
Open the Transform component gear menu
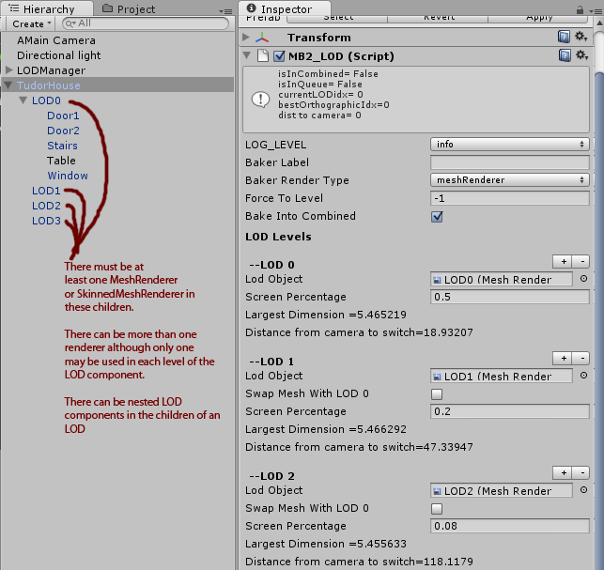[581, 37]
